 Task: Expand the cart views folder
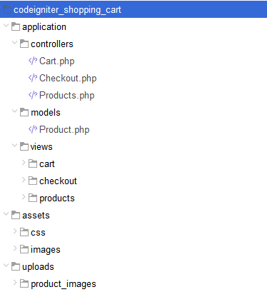tap(24, 163)
